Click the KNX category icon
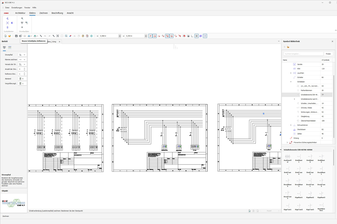This screenshot has width=337, height=224. click(x=294, y=69)
